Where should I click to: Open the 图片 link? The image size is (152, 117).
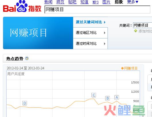[106, 2]
